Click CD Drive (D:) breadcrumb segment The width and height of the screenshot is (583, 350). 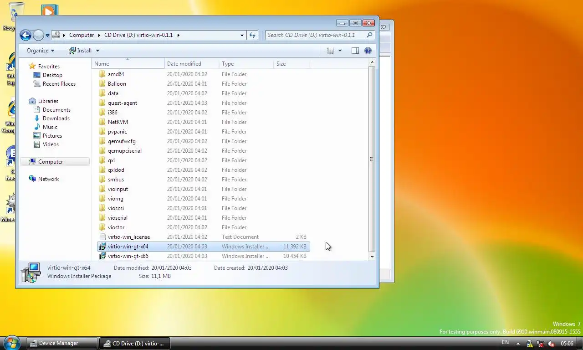(138, 35)
